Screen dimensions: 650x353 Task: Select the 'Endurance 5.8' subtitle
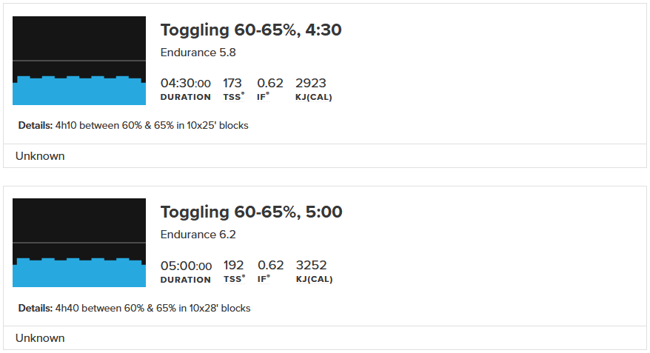pyautogui.click(x=198, y=53)
